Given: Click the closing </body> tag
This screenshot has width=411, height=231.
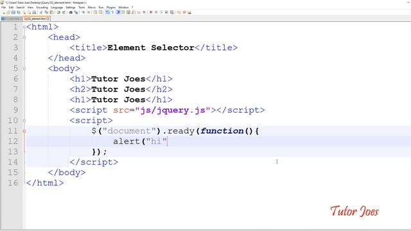Looking at the screenshot, I should point(67,173).
